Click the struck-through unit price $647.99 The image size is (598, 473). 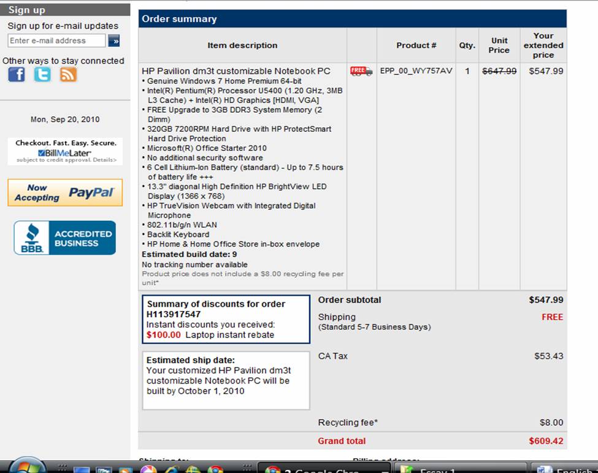(x=499, y=71)
